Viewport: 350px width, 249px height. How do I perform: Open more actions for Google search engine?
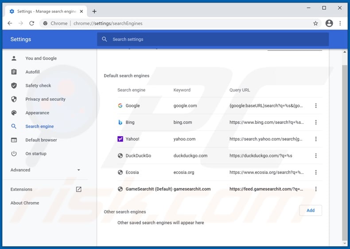click(316, 106)
